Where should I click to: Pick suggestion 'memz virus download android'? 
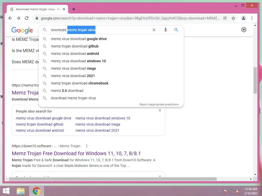click(x=111, y=54)
